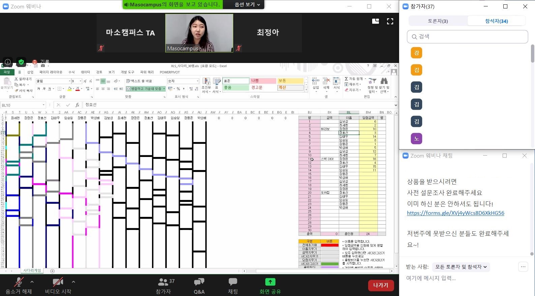Screen dimensions: 535x296
Task: Open the participants icon showing 37
Action: click(164, 282)
